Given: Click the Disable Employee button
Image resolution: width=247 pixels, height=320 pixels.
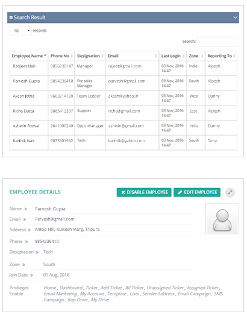Looking at the screenshot, I should coord(144,192).
